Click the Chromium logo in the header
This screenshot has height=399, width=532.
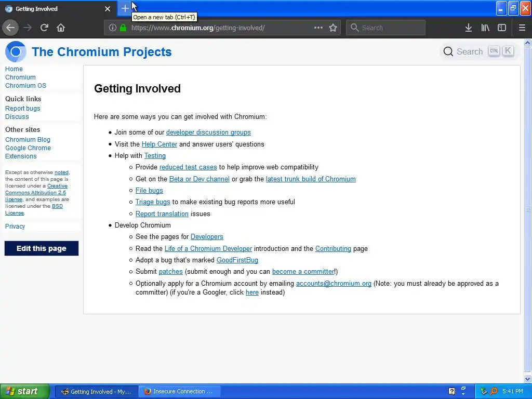pos(15,51)
